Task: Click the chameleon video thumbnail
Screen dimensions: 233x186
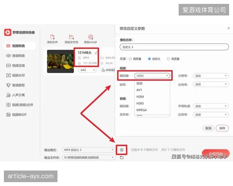Action: coord(60,61)
